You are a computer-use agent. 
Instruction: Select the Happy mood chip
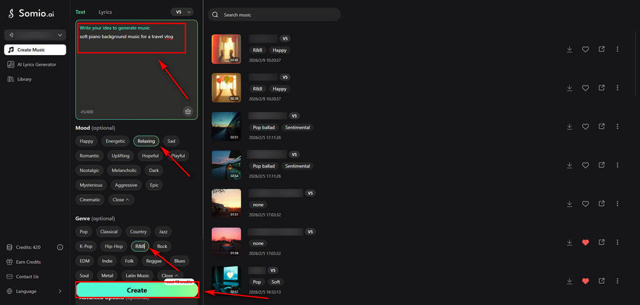point(86,141)
